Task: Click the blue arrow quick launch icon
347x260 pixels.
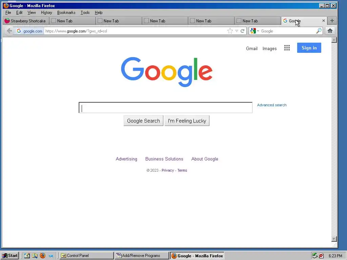Action: pos(51,256)
